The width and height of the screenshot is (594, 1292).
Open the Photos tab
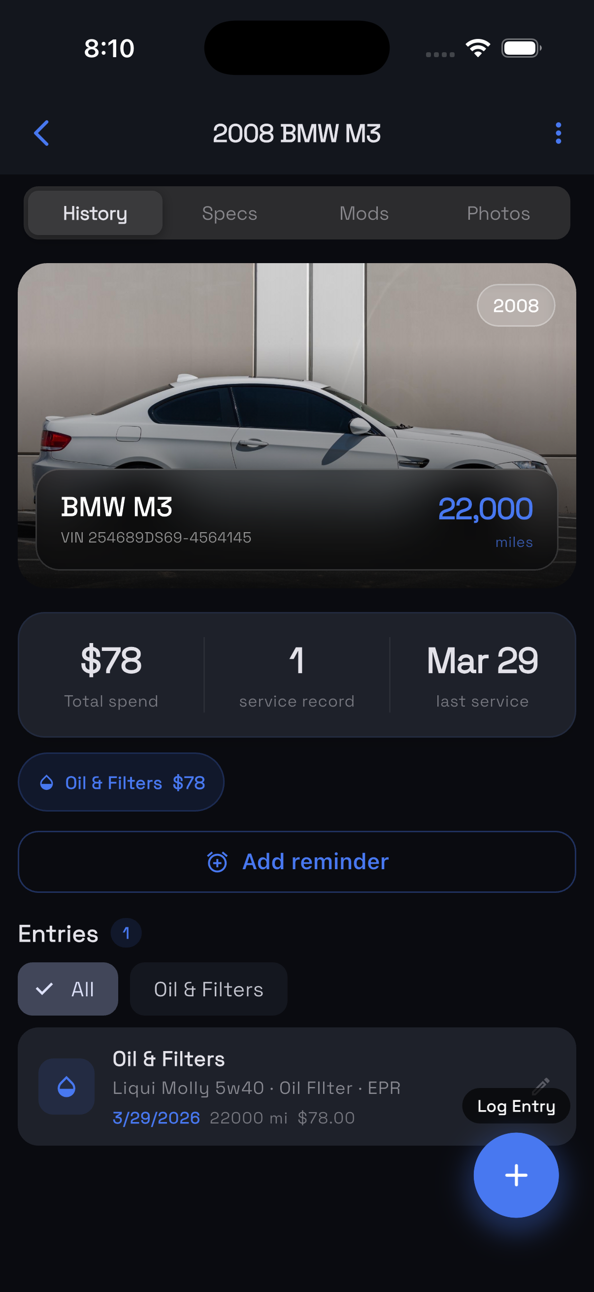point(498,213)
